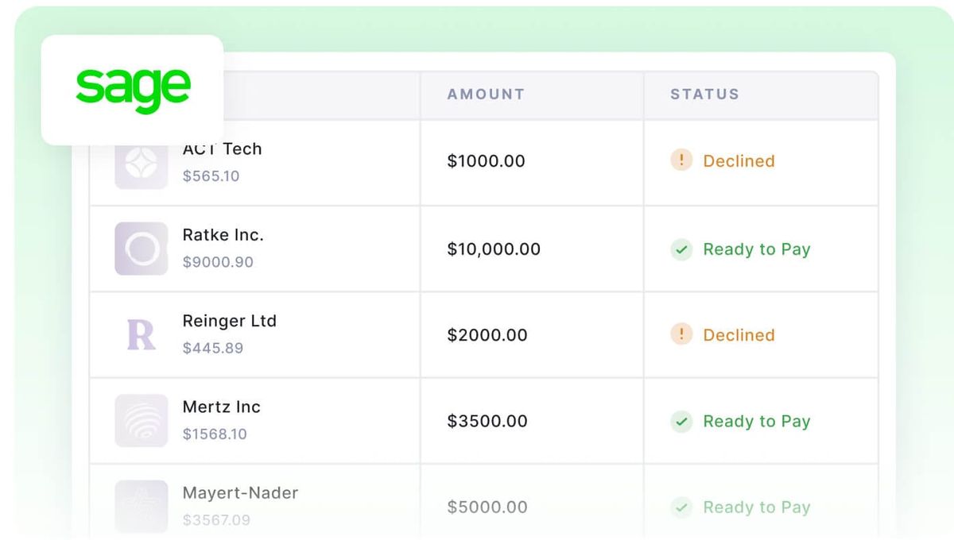Viewport: 954px width, 540px height.
Task: Click the Sage logo
Action: click(x=133, y=87)
